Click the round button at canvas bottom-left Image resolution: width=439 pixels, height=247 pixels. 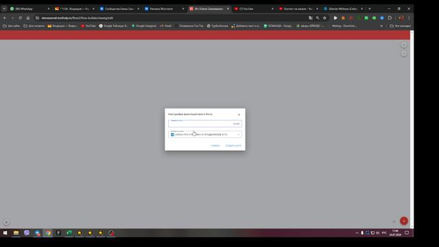6,222
